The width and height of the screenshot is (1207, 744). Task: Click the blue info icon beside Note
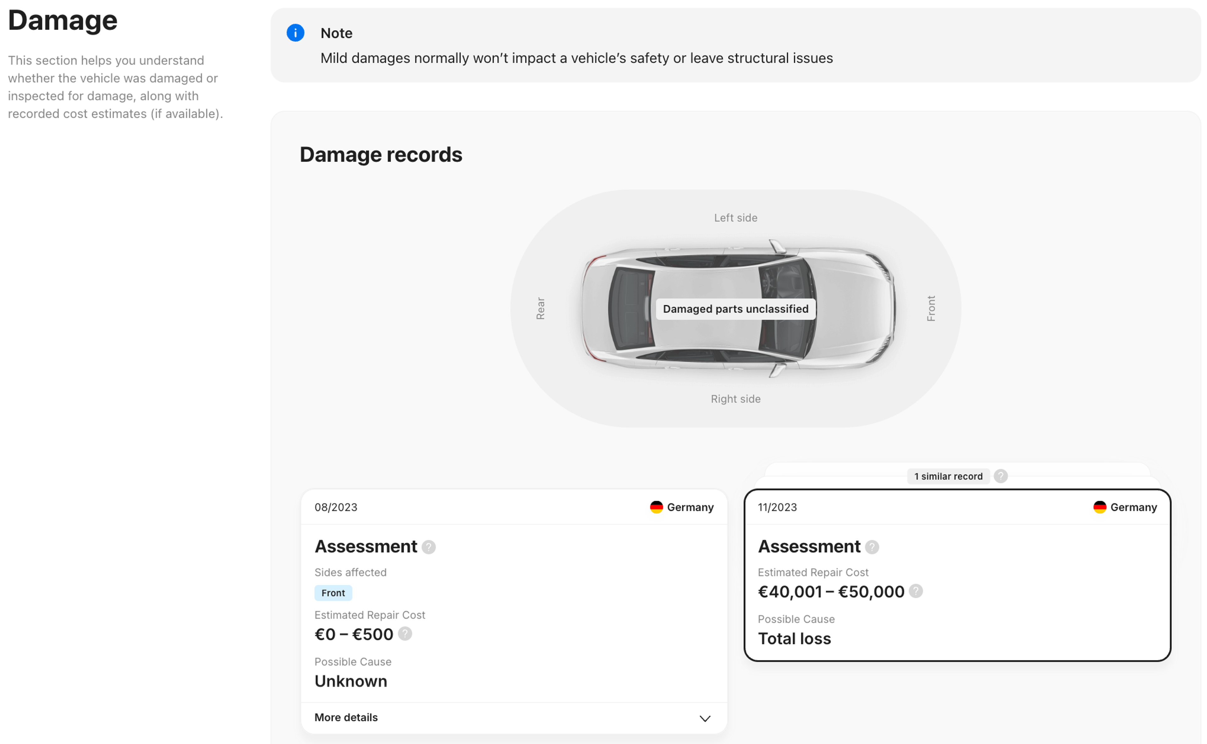pos(295,33)
